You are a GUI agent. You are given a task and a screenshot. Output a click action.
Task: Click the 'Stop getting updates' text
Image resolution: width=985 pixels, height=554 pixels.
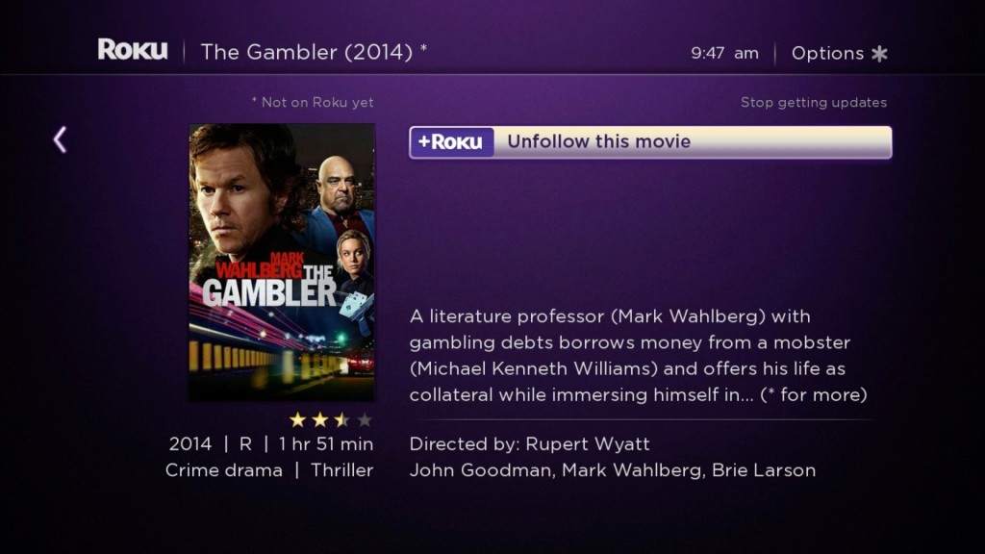(x=814, y=102)
